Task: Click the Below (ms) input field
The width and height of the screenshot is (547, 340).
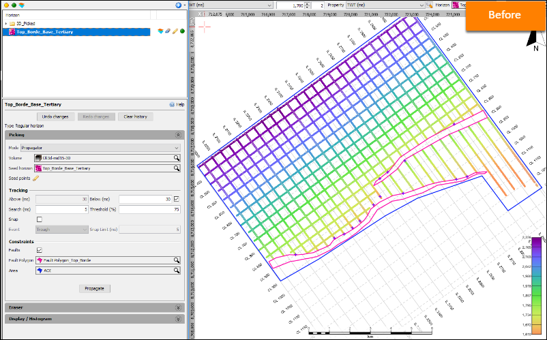Action: click(x=145, y=199)
